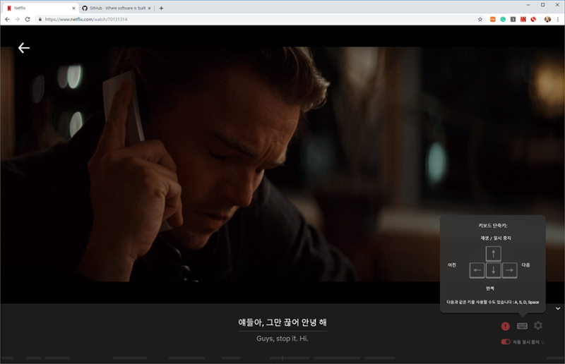This screenshot has width=565, height=364.
Task: Click the up arrow key in shortcuts popup
Action: point(493,253)
